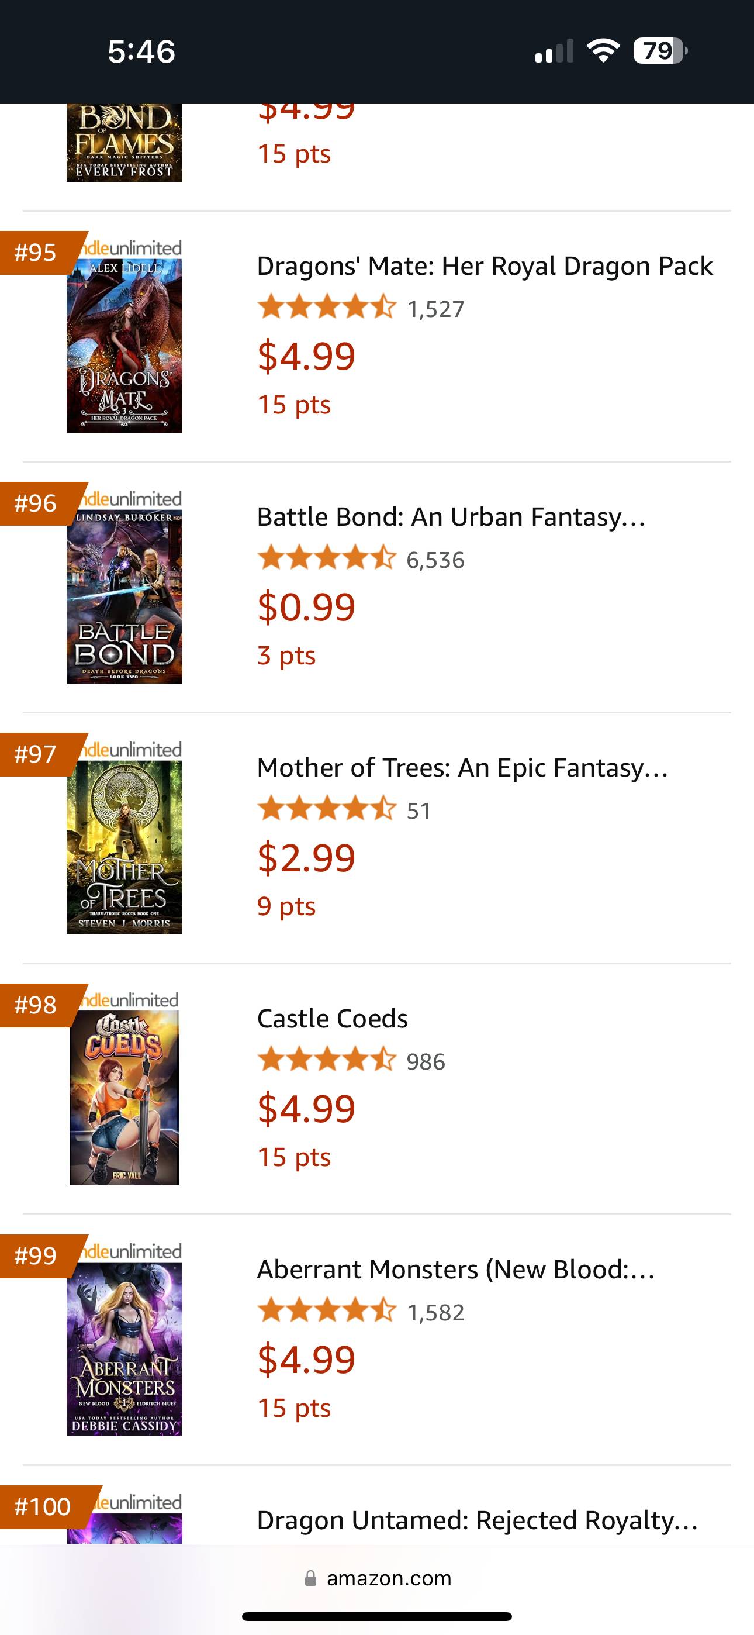Tap the Bond of Flames book cover
Viewport: 754px width, 1635px height.
click(124, 143)
